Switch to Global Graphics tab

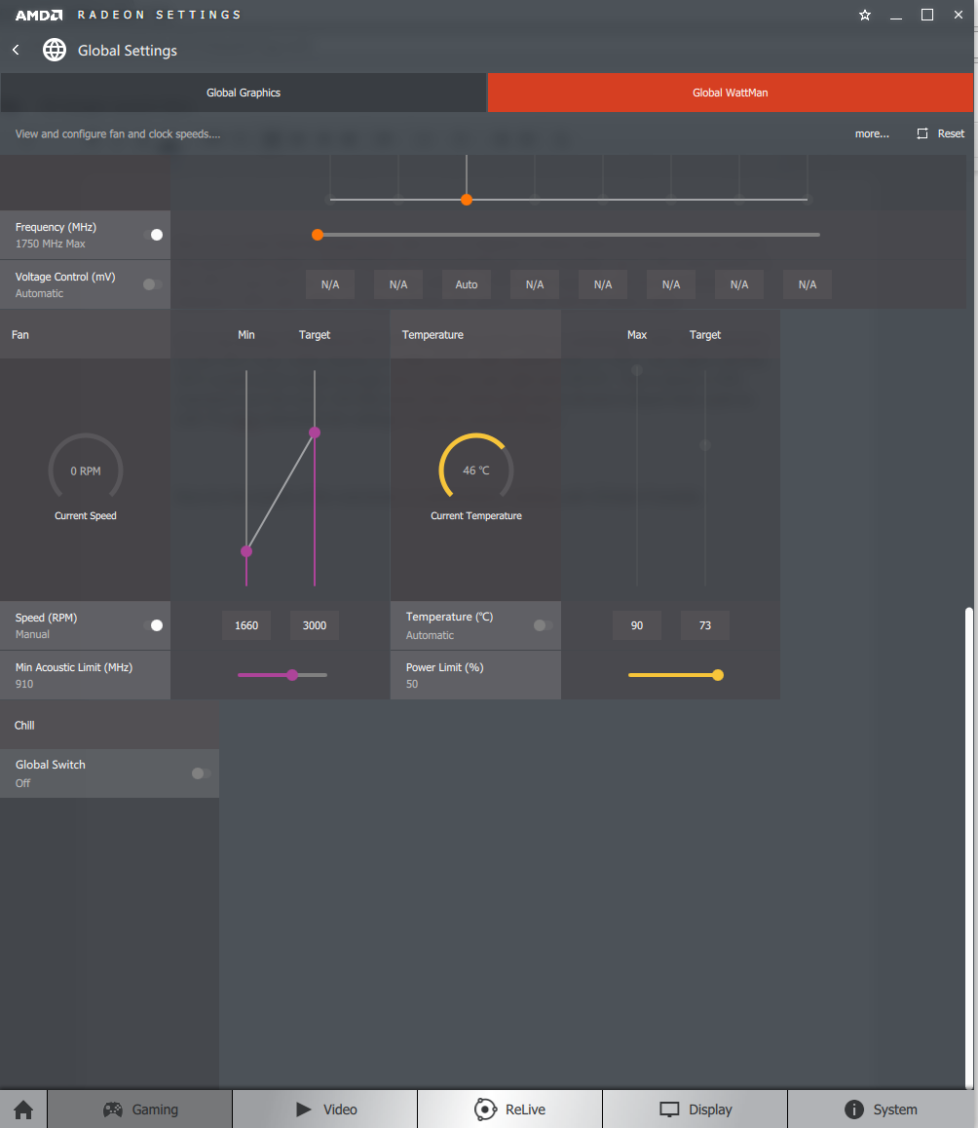tap(244, 93)
